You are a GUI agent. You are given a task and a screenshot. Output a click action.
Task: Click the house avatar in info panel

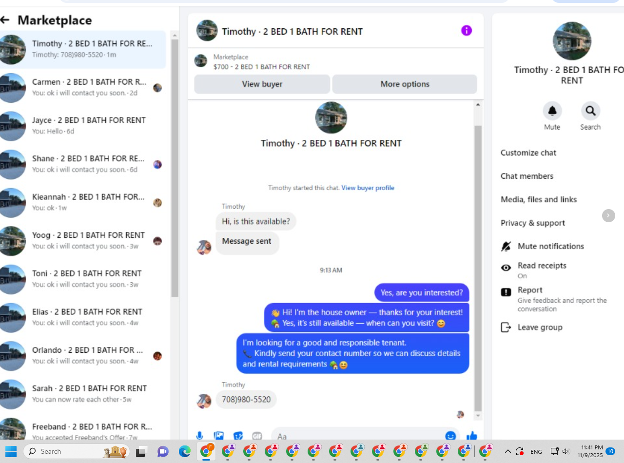(x=572, y=41)
